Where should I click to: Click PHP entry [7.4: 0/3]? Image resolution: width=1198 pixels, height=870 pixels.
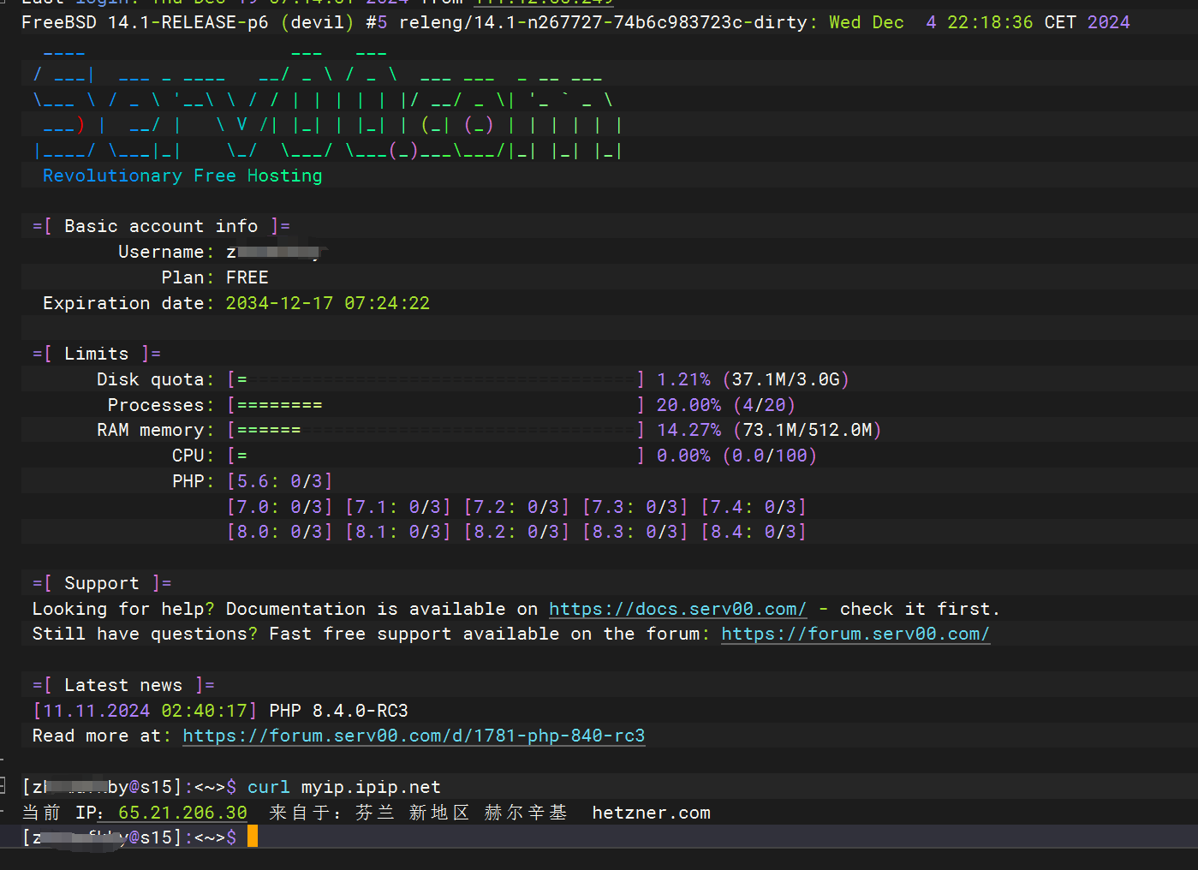[x=754, y=507]
